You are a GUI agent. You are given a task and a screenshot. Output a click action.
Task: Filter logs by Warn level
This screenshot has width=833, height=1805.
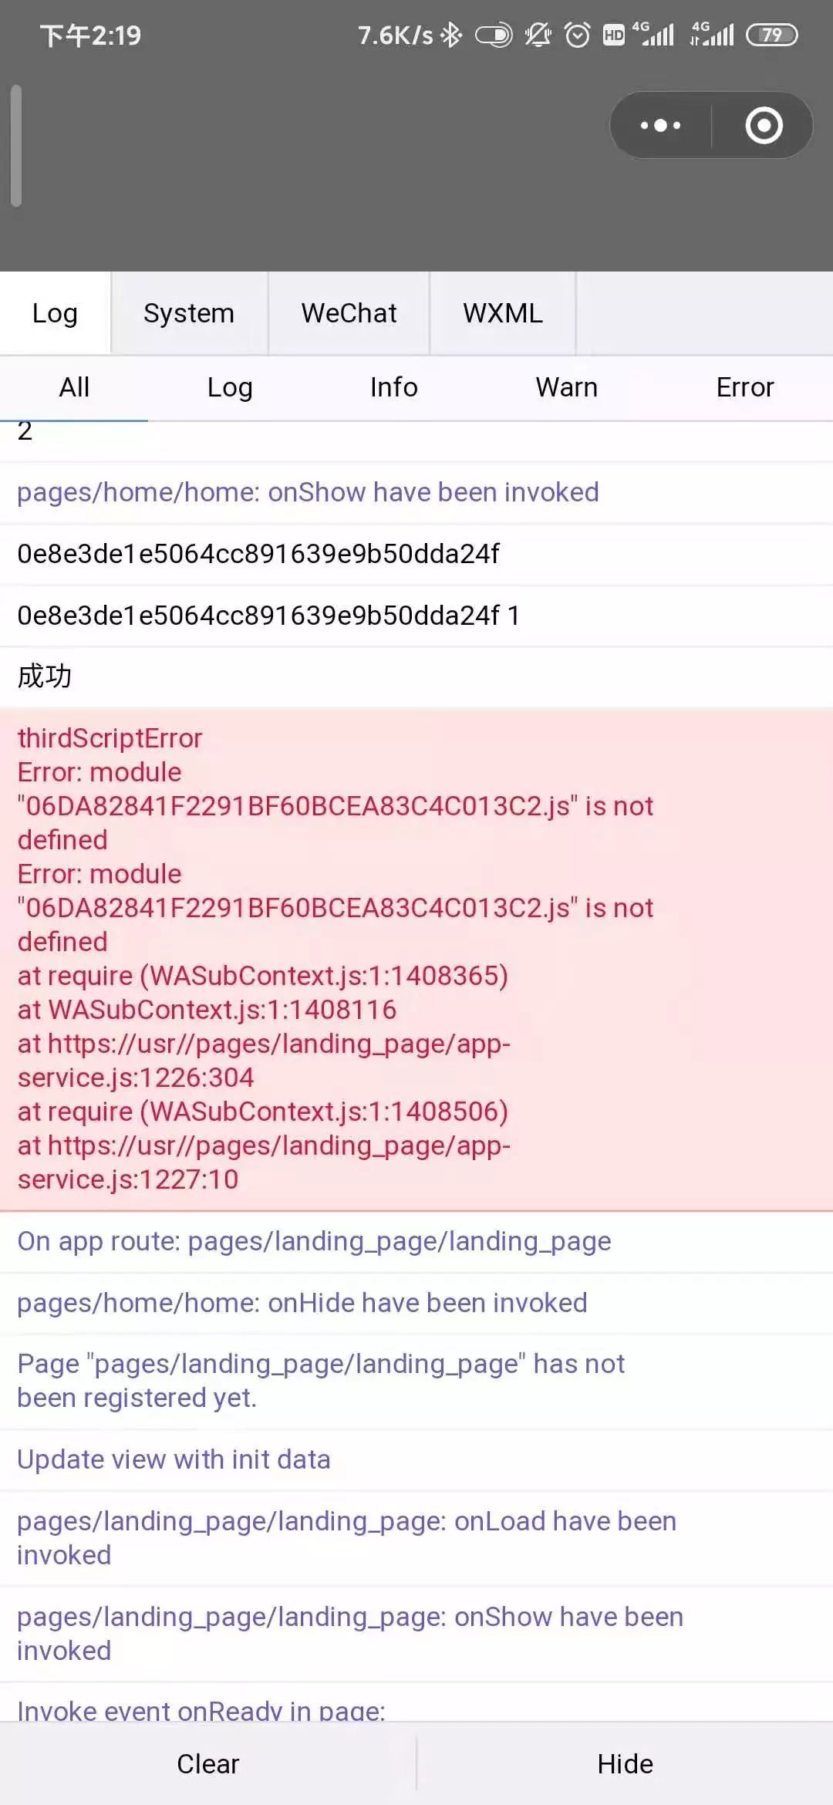pos(567,387)
